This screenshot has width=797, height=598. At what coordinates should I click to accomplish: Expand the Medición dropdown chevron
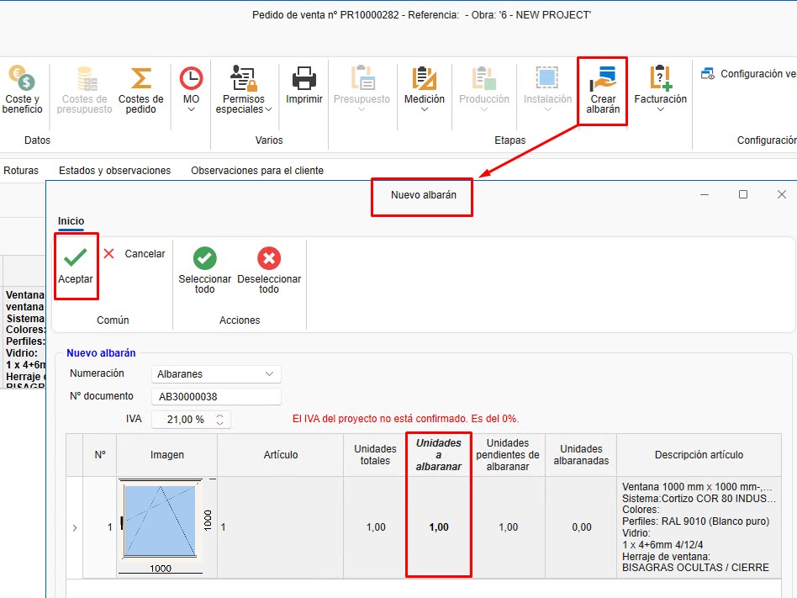point(425,109)
